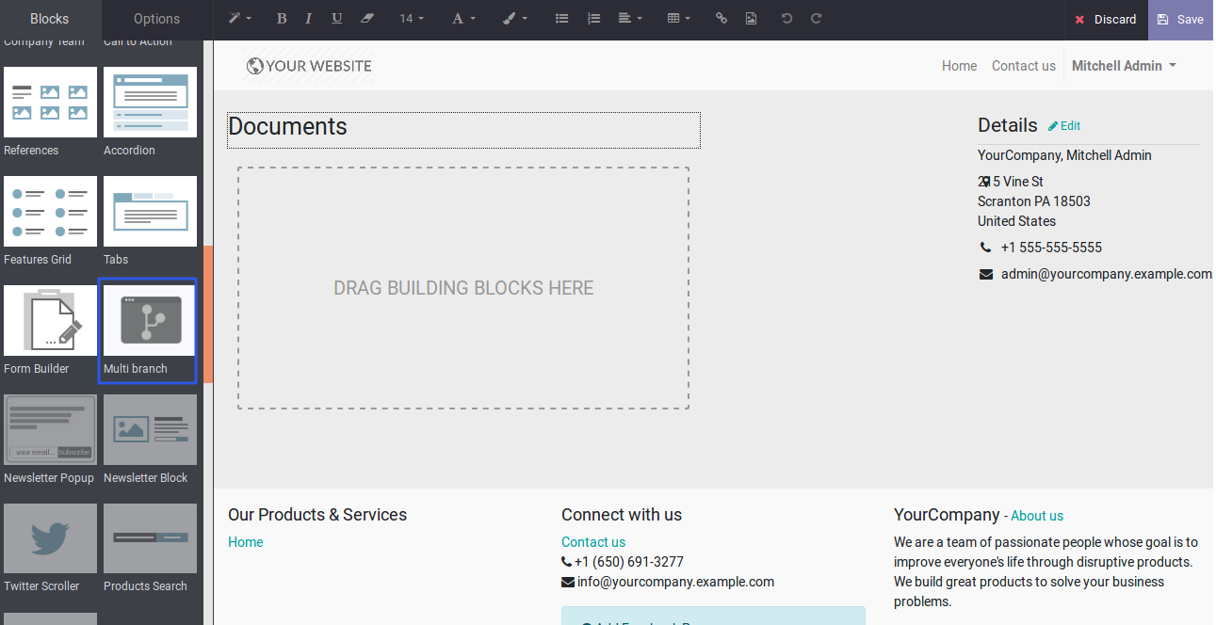Viewport: 1216px width, 625px height.
Task: Click the footer Home link
Action: tap(246, 542)
